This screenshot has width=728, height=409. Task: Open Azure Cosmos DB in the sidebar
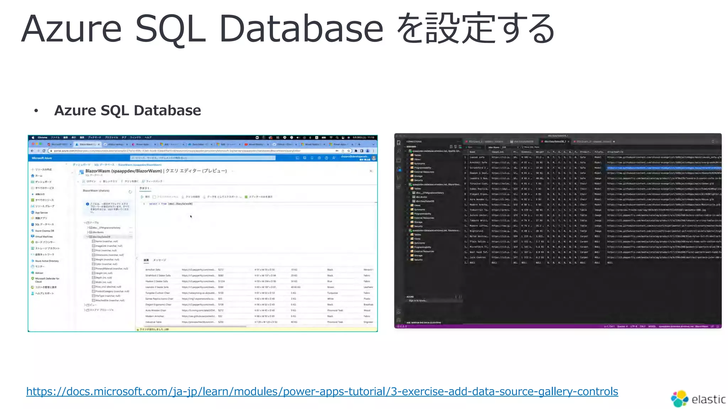click(43, 231)
